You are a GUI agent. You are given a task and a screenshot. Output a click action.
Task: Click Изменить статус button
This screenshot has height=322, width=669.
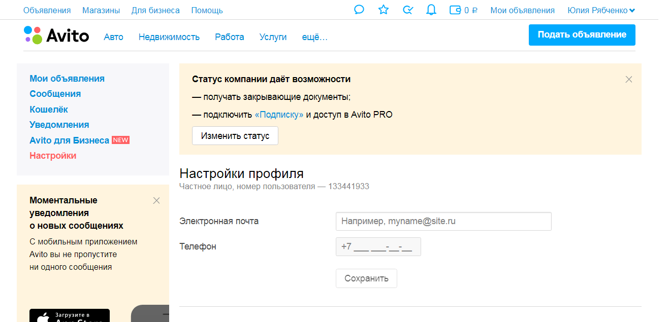tap(235, 136)
